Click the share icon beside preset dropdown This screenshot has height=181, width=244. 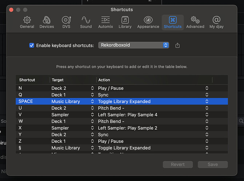point(177,45)
